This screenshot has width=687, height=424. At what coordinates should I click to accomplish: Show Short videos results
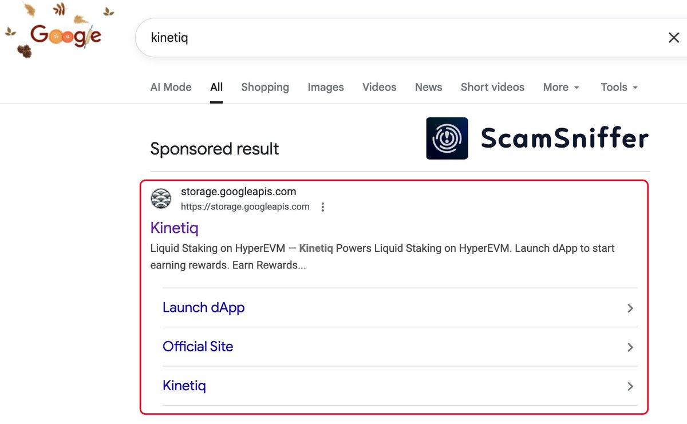pos(492,88)
